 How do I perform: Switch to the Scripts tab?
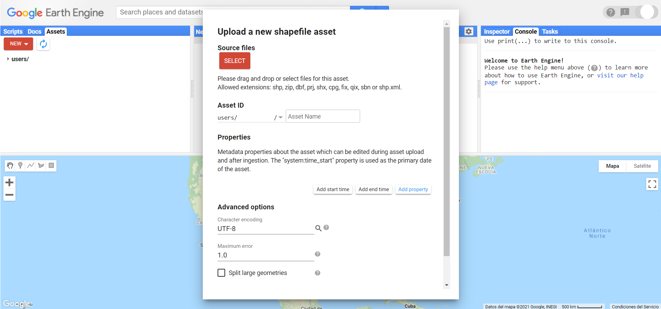pos(13,32)
